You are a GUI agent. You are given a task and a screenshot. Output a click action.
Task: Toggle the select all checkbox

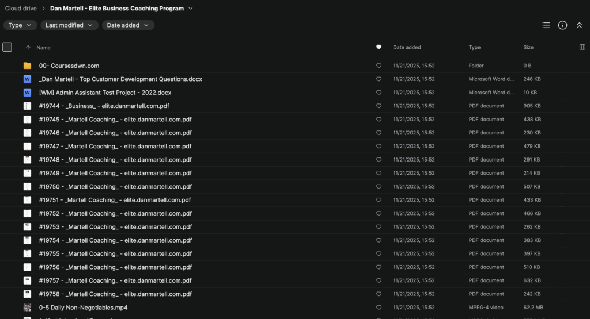pos(7,47)
